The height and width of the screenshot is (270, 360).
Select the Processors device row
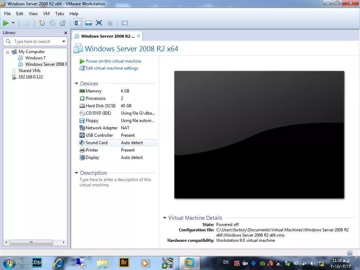point(117,98)
